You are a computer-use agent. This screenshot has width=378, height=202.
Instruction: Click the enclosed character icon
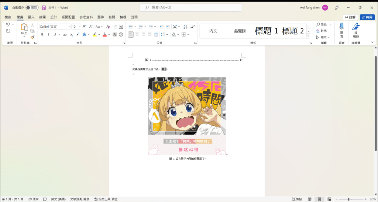[x=121, y=35]
